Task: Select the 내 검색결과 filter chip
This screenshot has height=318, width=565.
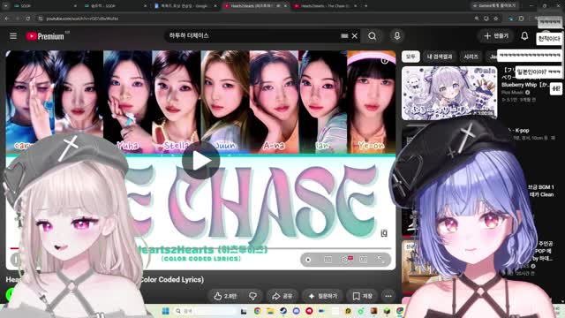Action: click(440, 57)
